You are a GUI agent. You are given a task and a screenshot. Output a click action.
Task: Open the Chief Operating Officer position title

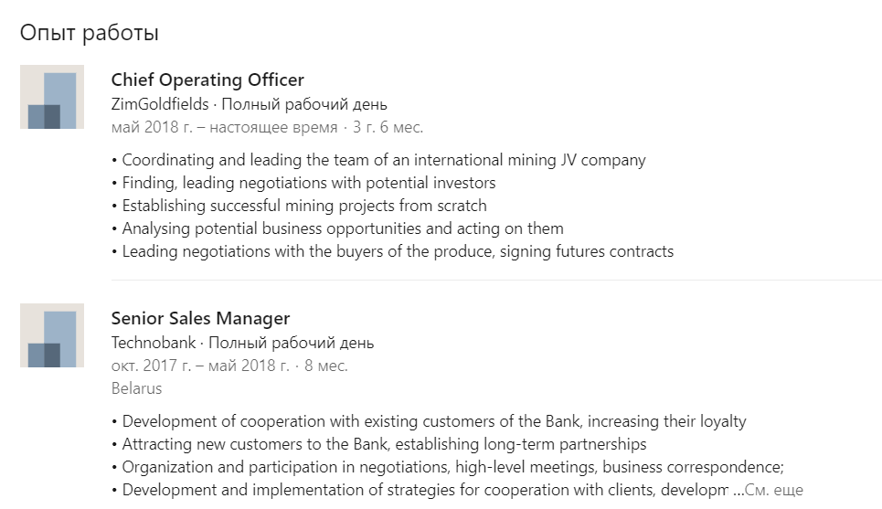coord(207,80)
